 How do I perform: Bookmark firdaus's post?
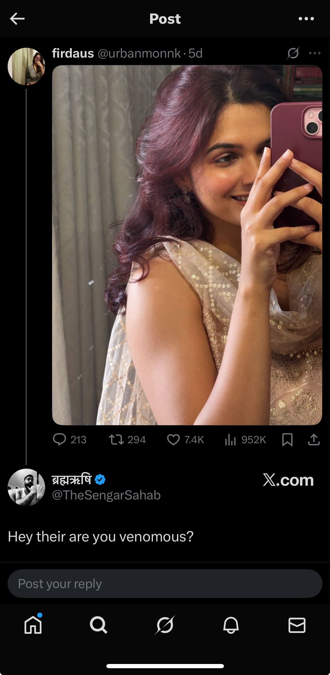coord(287,440)
